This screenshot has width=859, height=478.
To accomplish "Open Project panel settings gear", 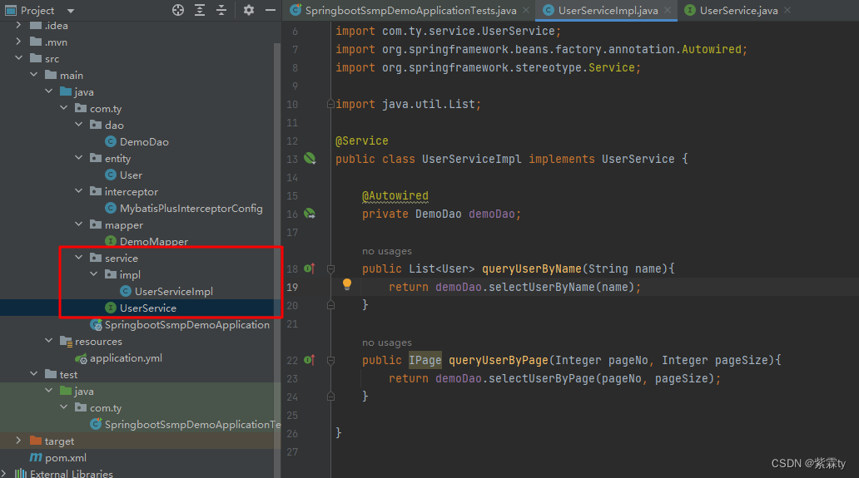I will 249,10.
